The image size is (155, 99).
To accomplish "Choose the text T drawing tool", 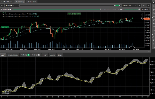I will pos(153,44).
